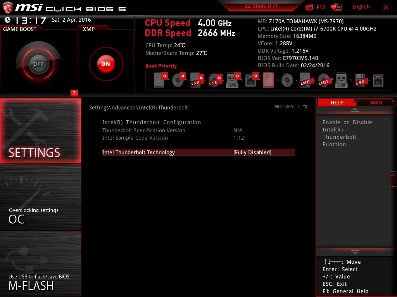This screenshot has width=397, height=297.
Task: Take a screenshot with the camera F12 icon
Action: [309, 7]
